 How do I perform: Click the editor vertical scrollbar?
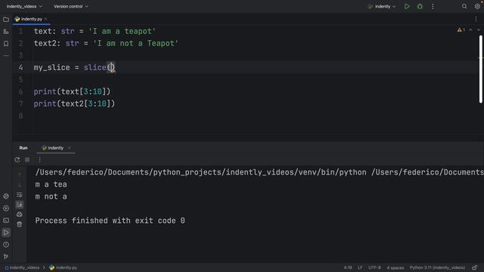[481, 69]
